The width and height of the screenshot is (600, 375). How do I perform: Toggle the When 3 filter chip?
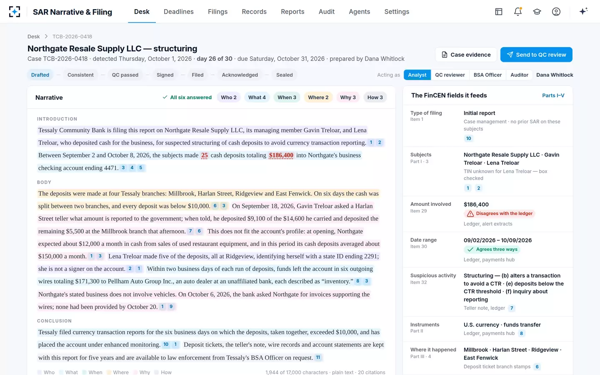tap(287, 97)
